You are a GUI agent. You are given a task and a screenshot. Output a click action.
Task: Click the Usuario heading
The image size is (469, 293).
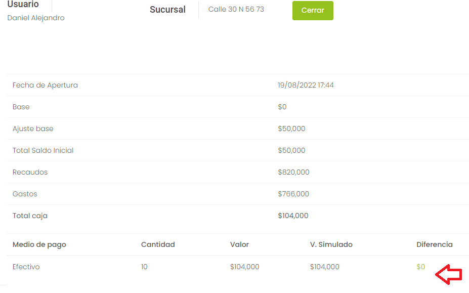click(x=23, y=4)
